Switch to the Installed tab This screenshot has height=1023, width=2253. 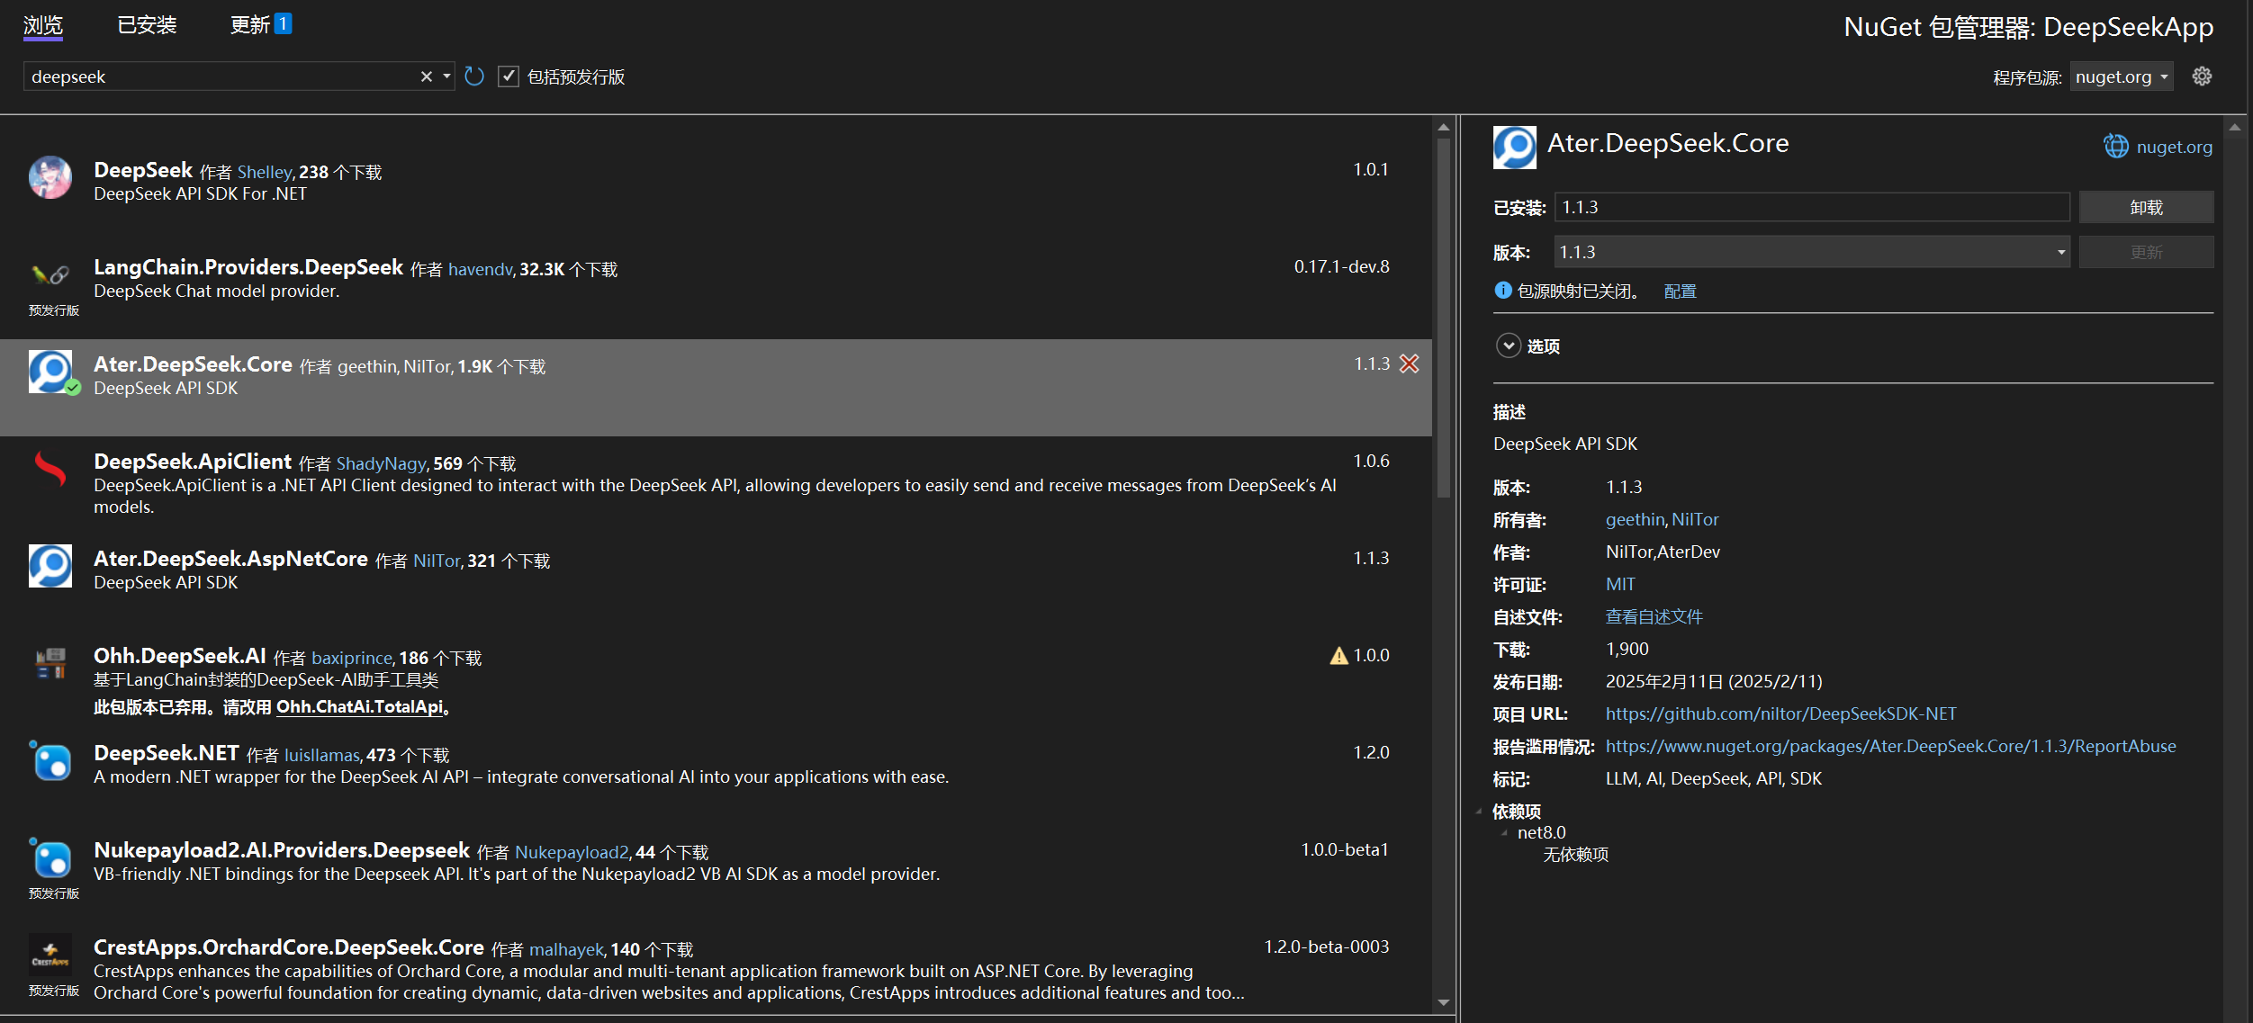coord(147,24)
